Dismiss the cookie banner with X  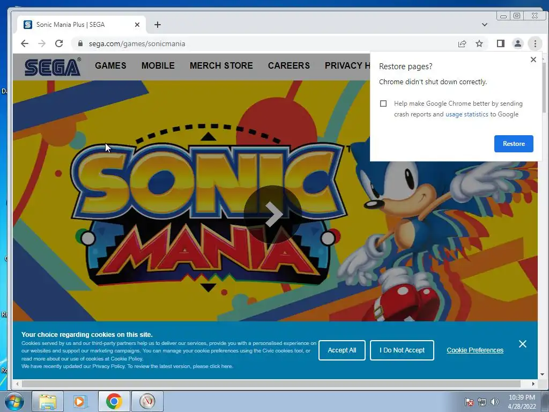point(522,344)
